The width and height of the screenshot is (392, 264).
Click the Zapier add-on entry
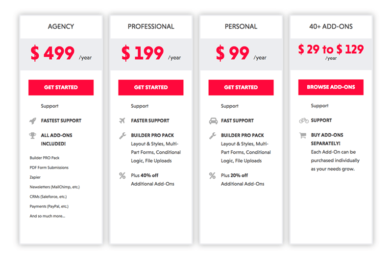(35, 177)
